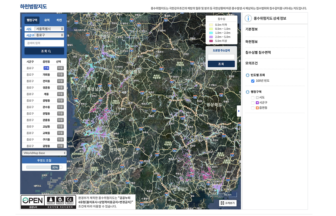Screen dimensions: 336x216
Task: Click the water drop icon next to 빈도별 조회
Action: (247, 75)
